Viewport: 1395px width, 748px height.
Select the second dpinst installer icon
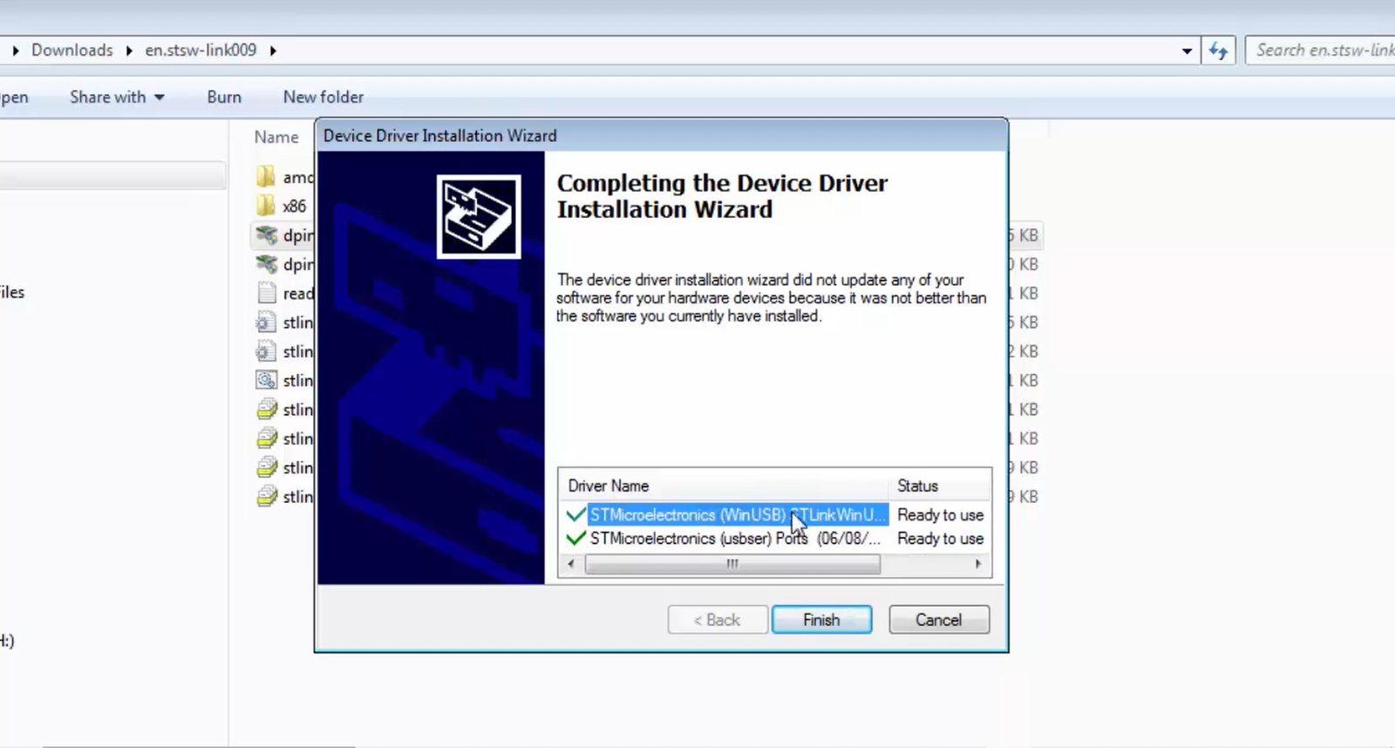point(266,263)
